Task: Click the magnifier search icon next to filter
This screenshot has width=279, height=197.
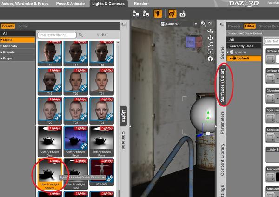Action: (81, 35)
